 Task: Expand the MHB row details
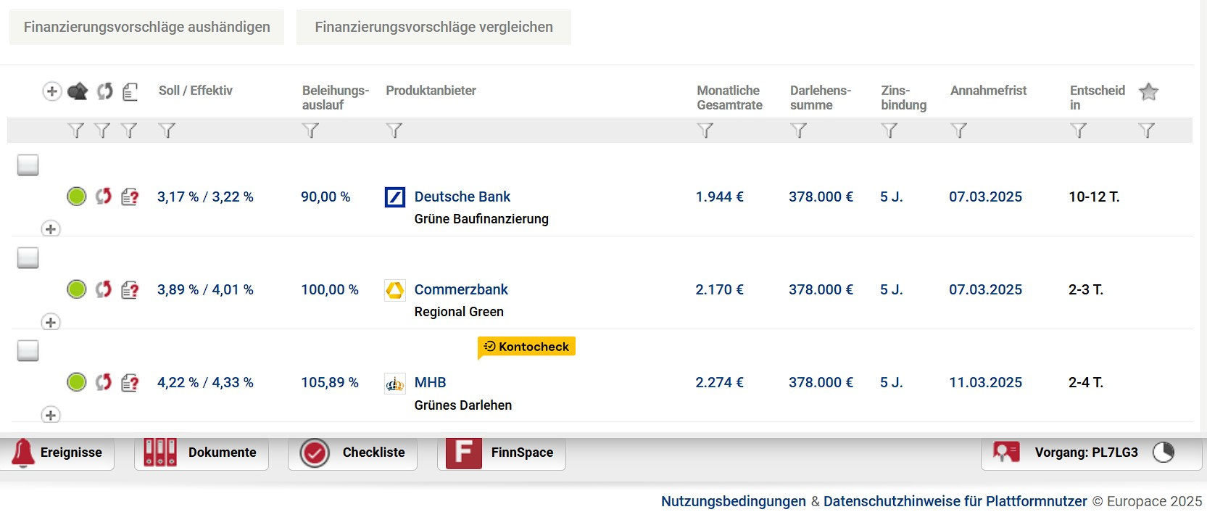50,415
